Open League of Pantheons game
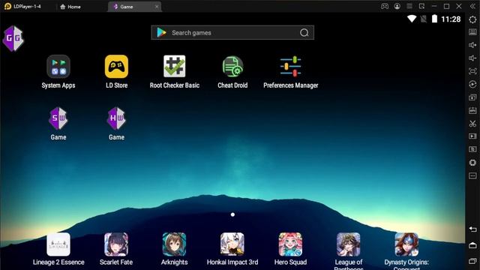Screen dimensions: 480x270 click(x=348, y=244)
